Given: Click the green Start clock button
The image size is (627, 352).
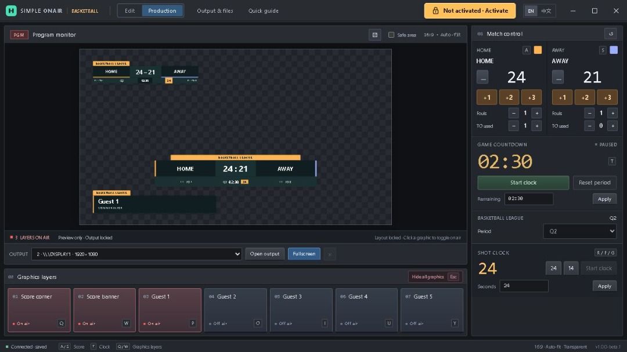Looking at the screenshot, I should 523,183.
